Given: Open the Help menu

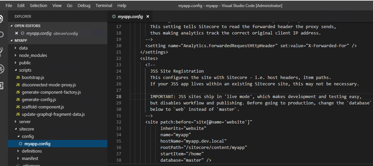Looking at the screenshot, I should point(122,6).
